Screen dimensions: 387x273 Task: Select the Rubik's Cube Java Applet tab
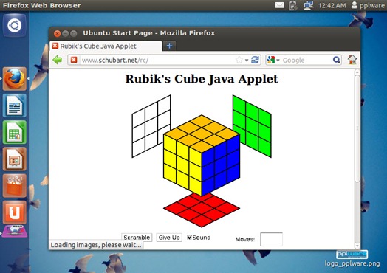[x=106, y=46]
